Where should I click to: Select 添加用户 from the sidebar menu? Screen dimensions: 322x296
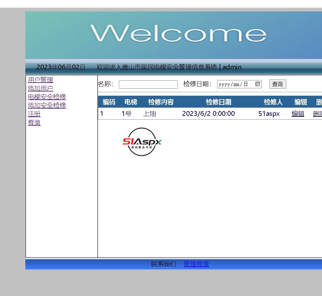41,88
